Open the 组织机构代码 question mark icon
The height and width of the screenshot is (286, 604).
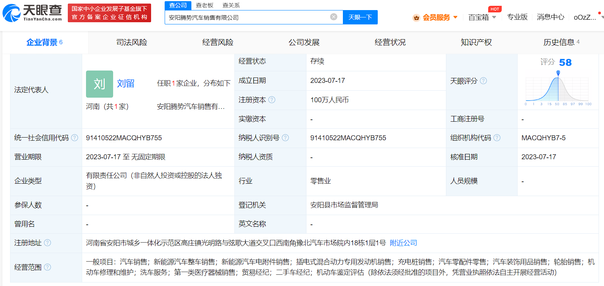[x=497, y=138]
